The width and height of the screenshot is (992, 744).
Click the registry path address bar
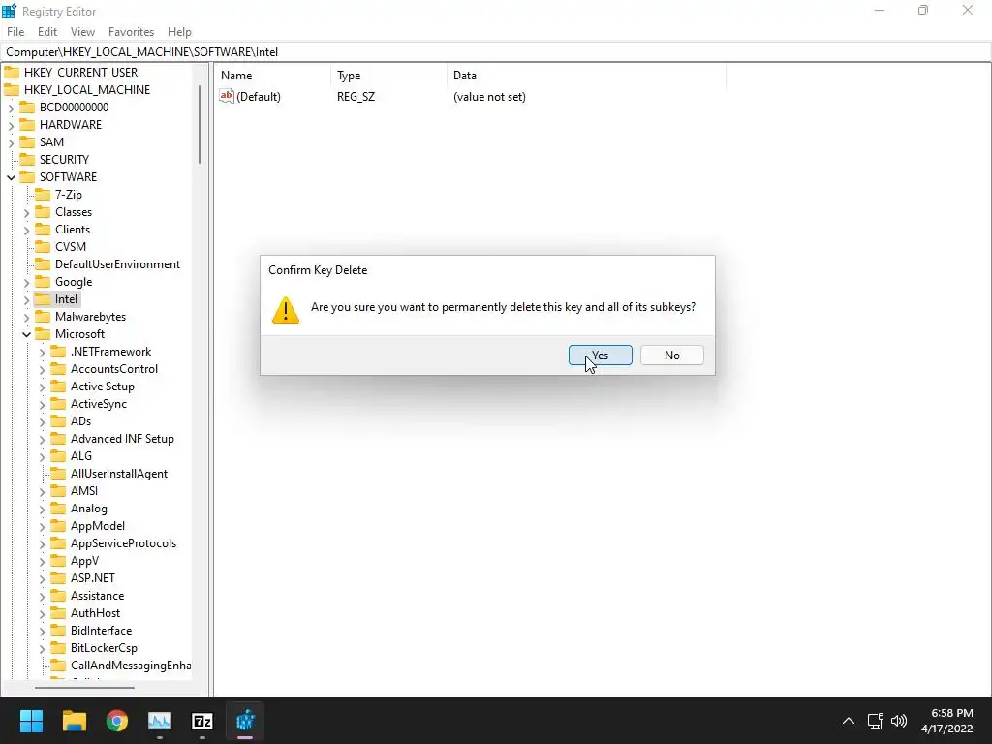tap(496, 52)
